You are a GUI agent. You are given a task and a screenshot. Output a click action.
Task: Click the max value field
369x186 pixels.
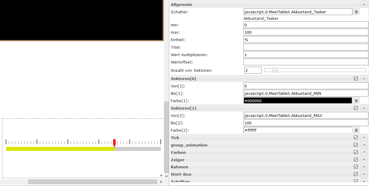point(306,32)
